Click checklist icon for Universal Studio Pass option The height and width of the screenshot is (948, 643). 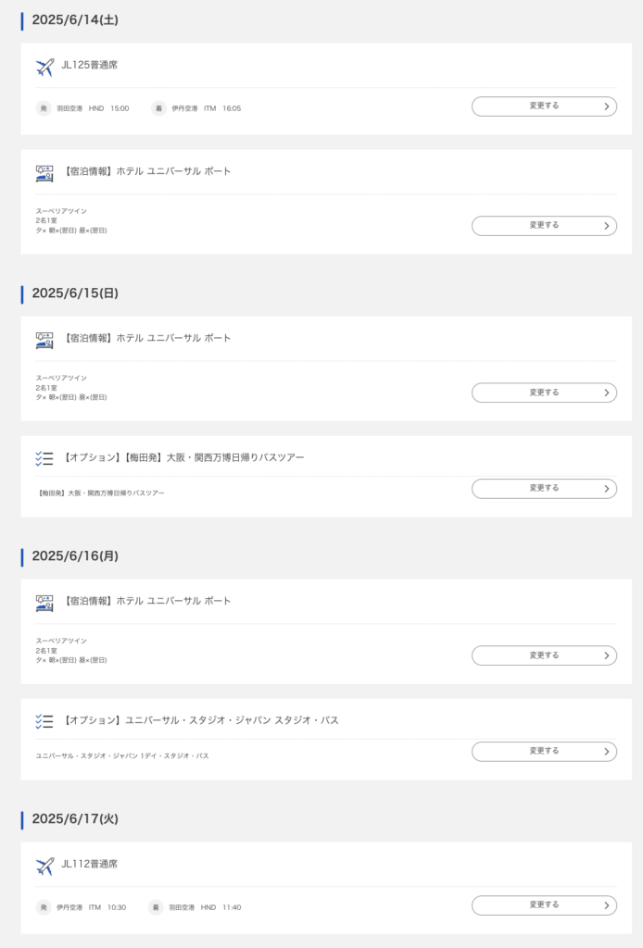point(44,721)
